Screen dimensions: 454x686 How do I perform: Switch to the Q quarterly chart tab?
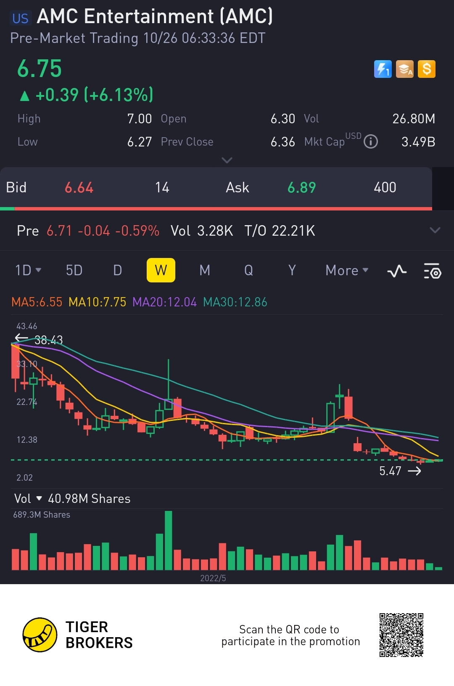tap(248, 270)
